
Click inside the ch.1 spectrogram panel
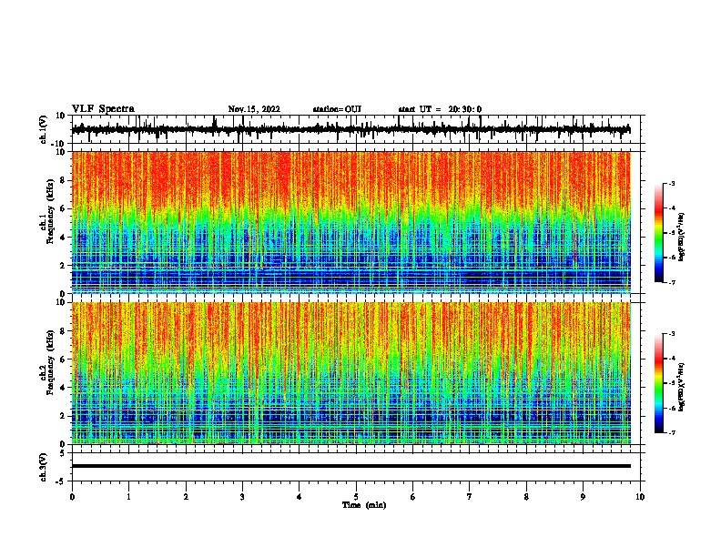coord(351,222)
